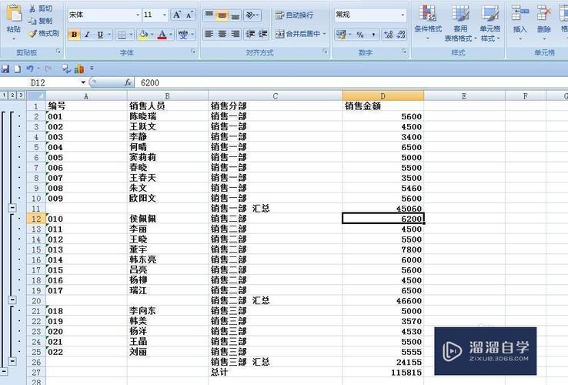The height and width of the screenshot is (385, 568).
Task: Open the Number (数字) dialog launcher
Action: point(404,52)
